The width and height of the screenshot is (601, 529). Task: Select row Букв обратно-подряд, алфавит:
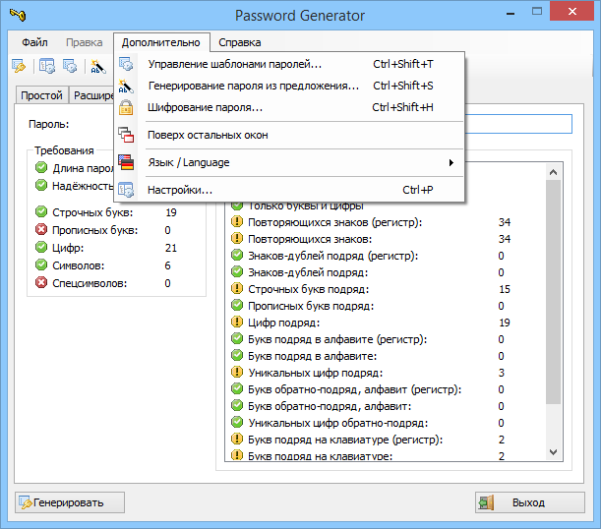(x=386, y=406)
